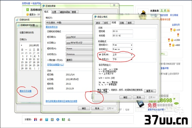Image resolution: width=192 pixels, height=128 pixels.
Task: Select date 4 in the May 2011 calendar
Action: coord(35,56)
